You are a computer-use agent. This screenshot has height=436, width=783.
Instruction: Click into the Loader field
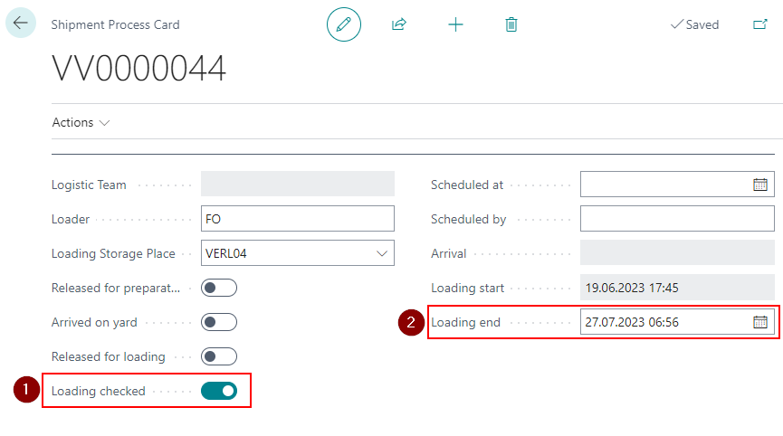[x=297, y=219]
